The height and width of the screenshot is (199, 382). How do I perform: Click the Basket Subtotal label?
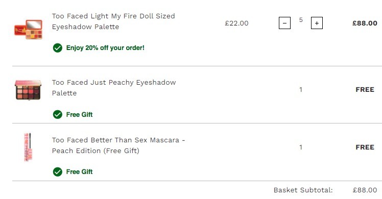tap(303, 190)
